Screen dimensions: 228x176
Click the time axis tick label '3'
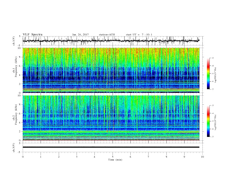tap(77, 157)
